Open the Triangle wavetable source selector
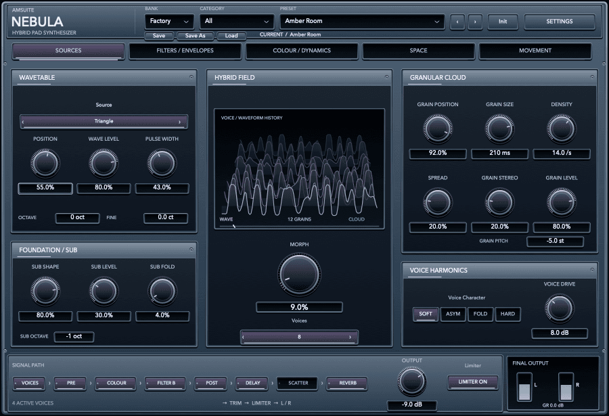609x416 pixels. [104, 122]
